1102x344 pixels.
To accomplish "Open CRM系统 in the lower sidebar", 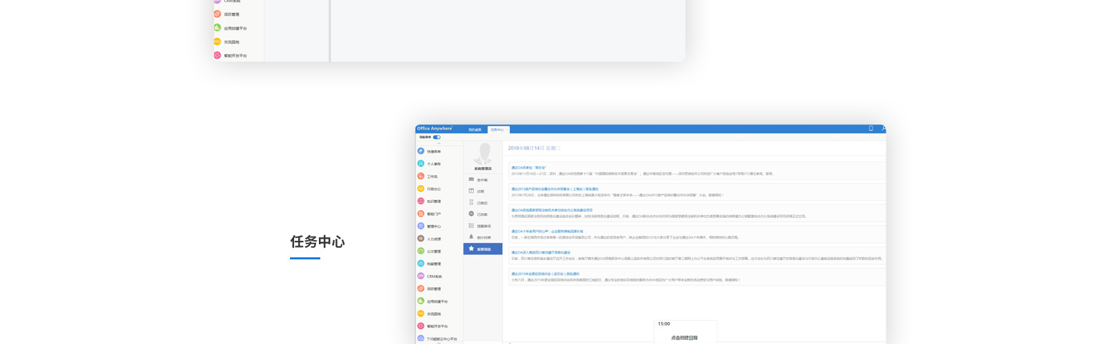I will click(434, 277).
